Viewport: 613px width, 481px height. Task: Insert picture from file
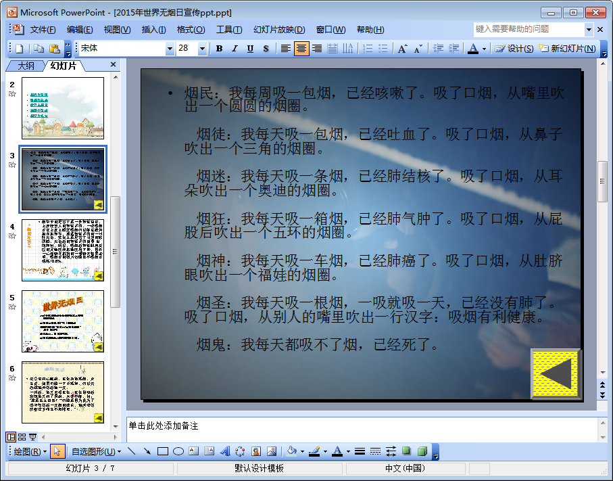tap(272, 452)
